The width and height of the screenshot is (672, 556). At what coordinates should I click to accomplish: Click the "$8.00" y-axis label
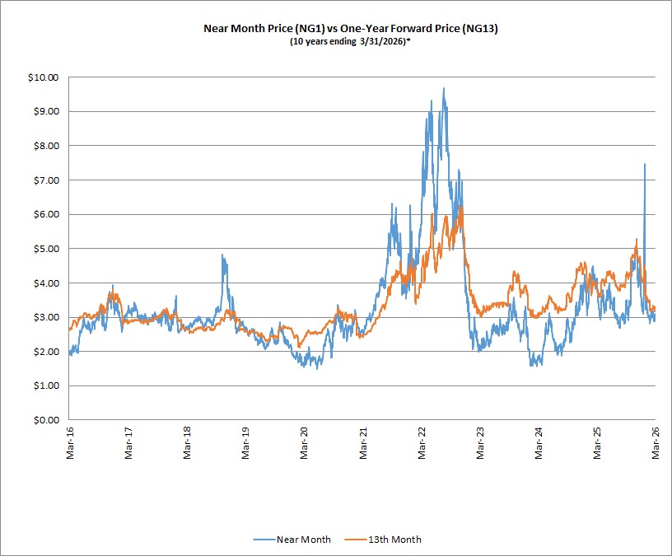coord(46,146)
